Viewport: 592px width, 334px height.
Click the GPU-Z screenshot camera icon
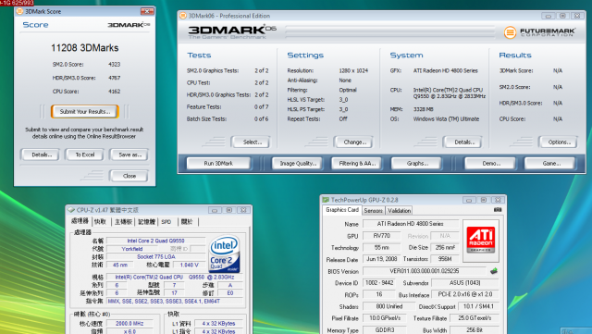498,210
